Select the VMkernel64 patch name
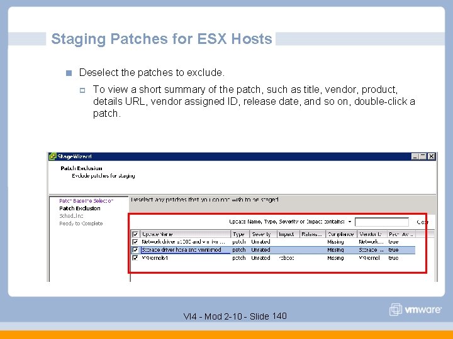 click(155, 258)
